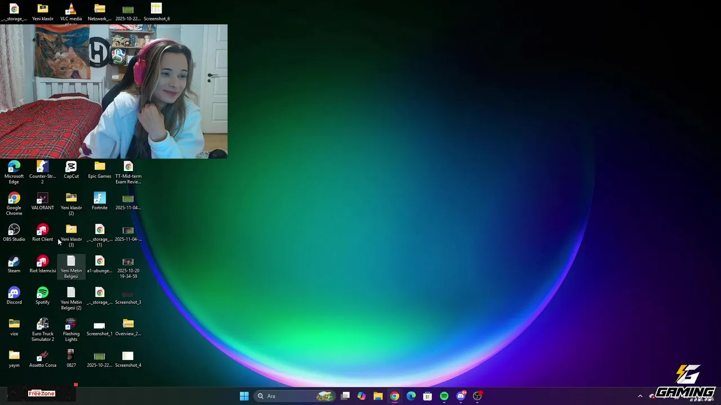Open TT-Mid-term Exam Review file
Viewport: 721px width, 405px height.
pyautogui.click(x=128, y=172)
